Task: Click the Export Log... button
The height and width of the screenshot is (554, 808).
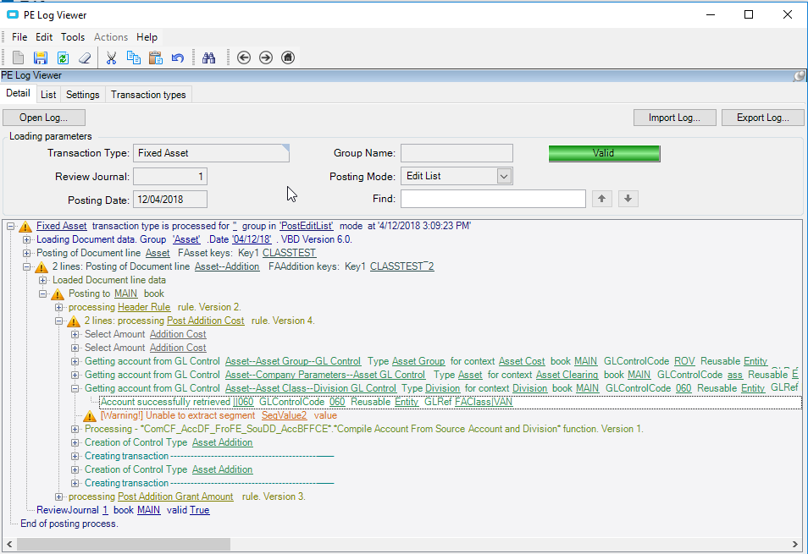Action: click(762, 118)
